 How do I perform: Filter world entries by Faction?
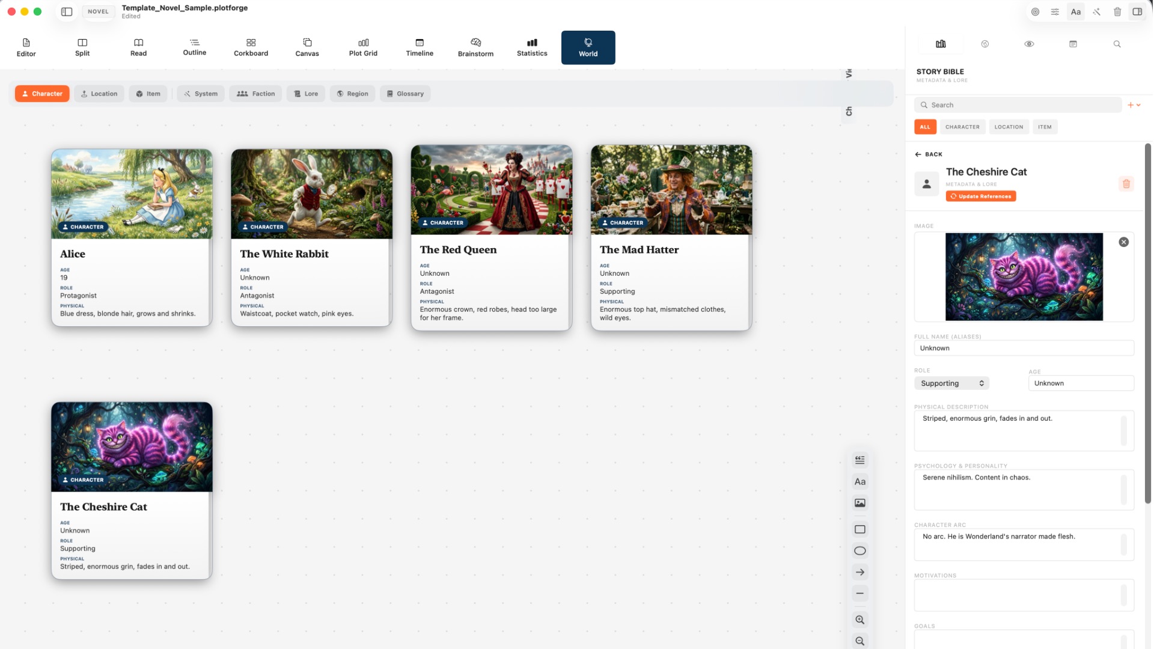255,94
